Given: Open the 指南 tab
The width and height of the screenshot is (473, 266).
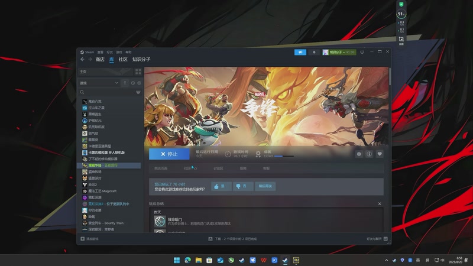Looking at the screenshot, I should [x=243, y=168].
